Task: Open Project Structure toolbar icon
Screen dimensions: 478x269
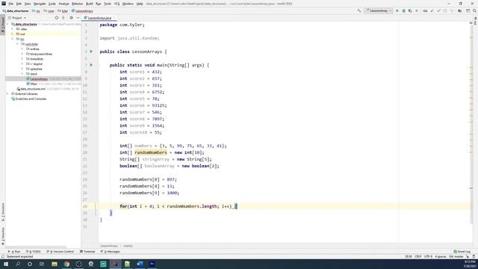Action: (x=460, y=10)
